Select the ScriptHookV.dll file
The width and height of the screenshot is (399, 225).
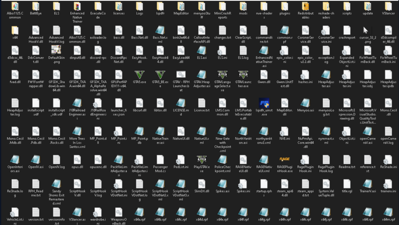pos(77,184)
